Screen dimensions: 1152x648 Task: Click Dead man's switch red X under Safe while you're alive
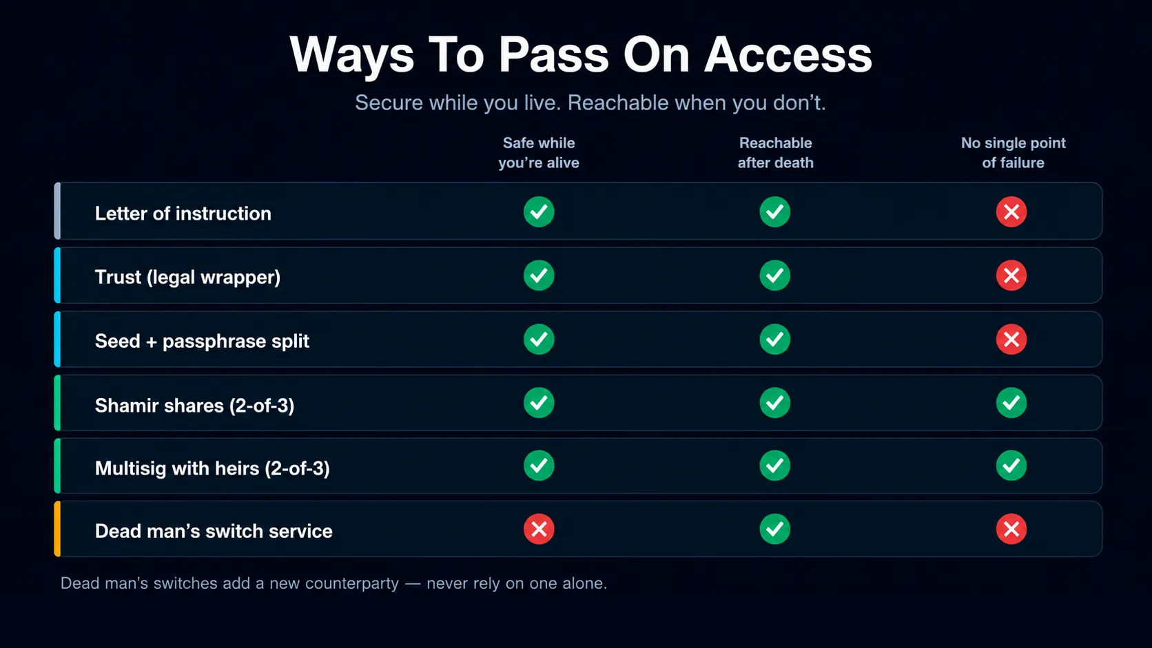pos(539,529)
